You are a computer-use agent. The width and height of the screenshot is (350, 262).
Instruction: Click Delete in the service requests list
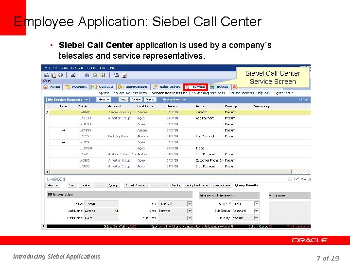pyautogui.click(x=136, y=99)
